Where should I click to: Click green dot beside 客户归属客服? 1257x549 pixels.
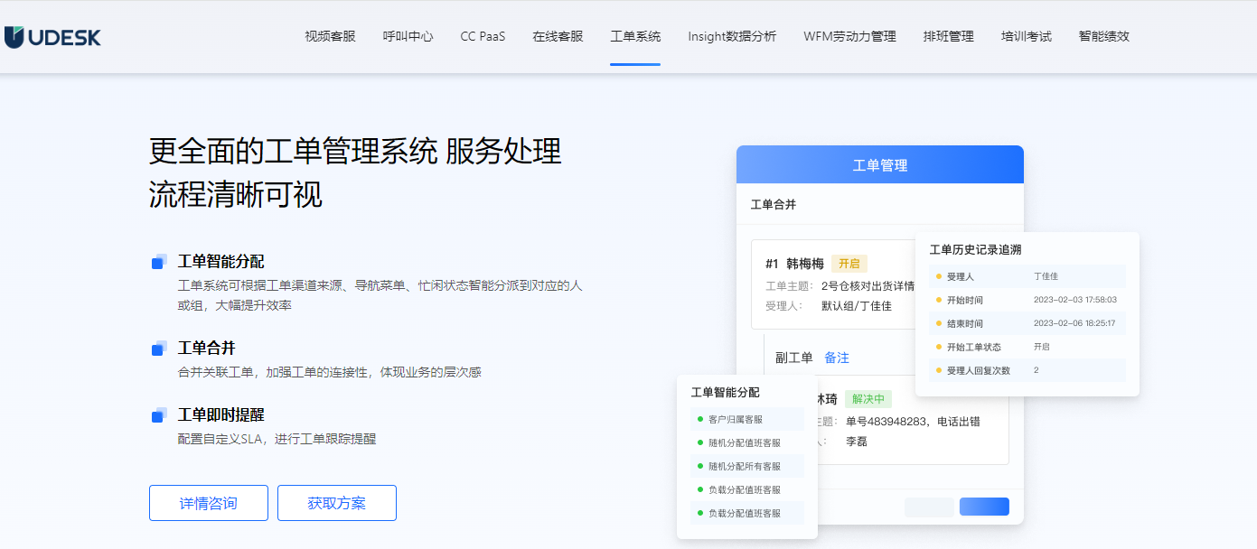[700, 419]
